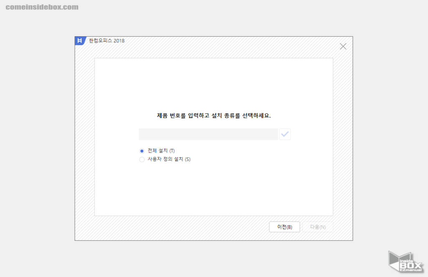Choose the 사용자 정의 설치 (S) radio button
This screenshot has width=428, height=277.
(142, 159)
